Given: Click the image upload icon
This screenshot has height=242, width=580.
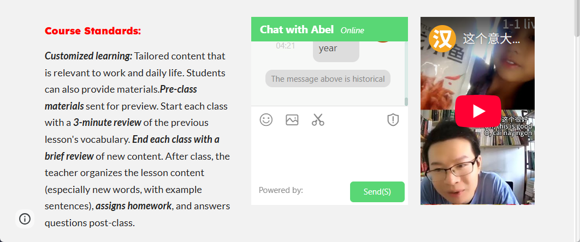Looking at the screenshot, I should (x=292, y=120).
